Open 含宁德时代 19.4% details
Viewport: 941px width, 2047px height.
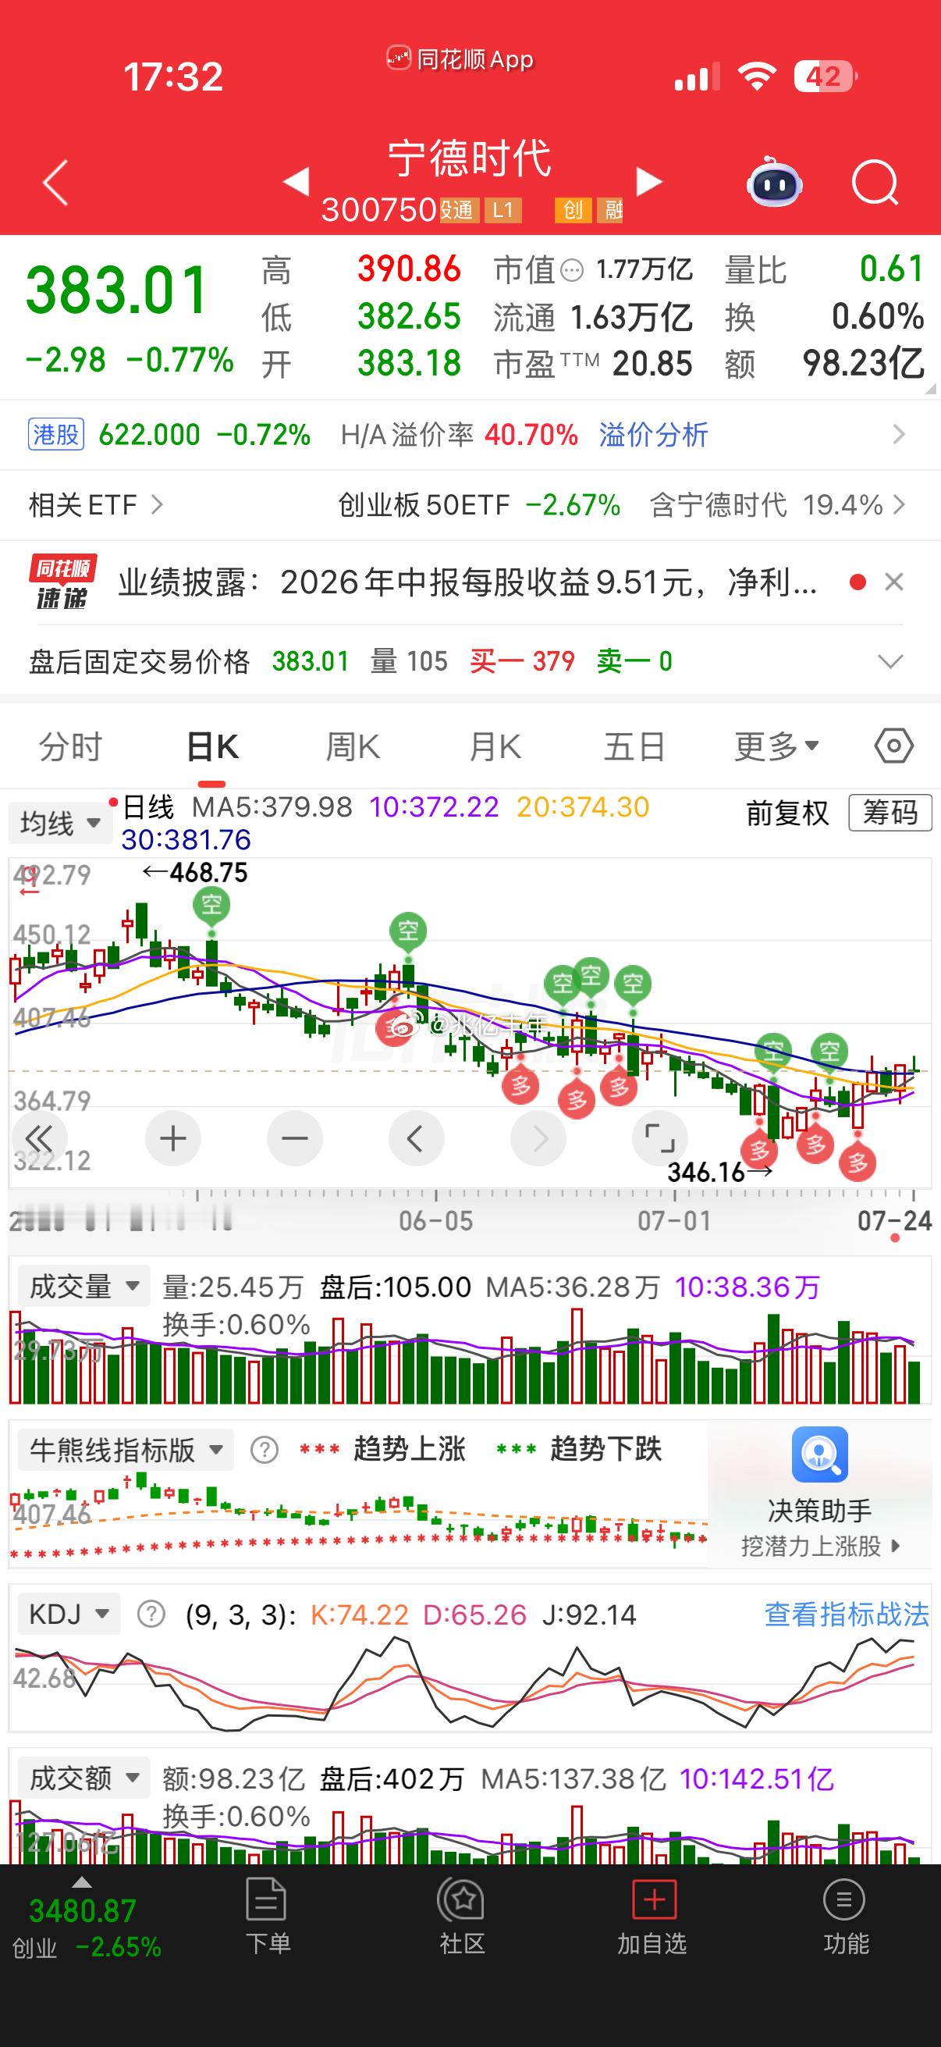[x=776, y=504]
